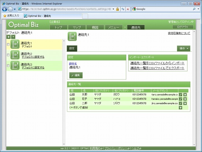Open a new blank browser tab
Image resolution: width=202 pixels, height=152 pixels.
[85, 16]
